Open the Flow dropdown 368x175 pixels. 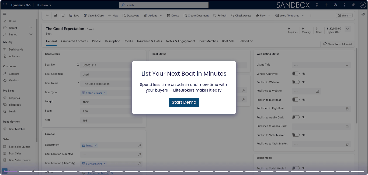(263, 15)
